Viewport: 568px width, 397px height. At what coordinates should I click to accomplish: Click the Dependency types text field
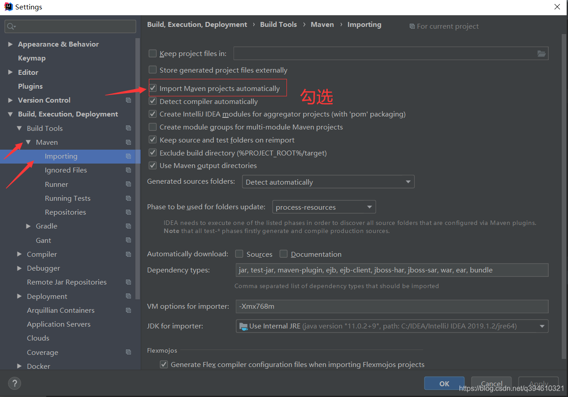392,270
